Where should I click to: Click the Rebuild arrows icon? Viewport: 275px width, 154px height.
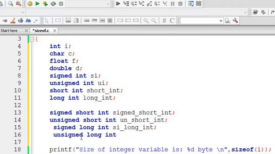point(53,4)
